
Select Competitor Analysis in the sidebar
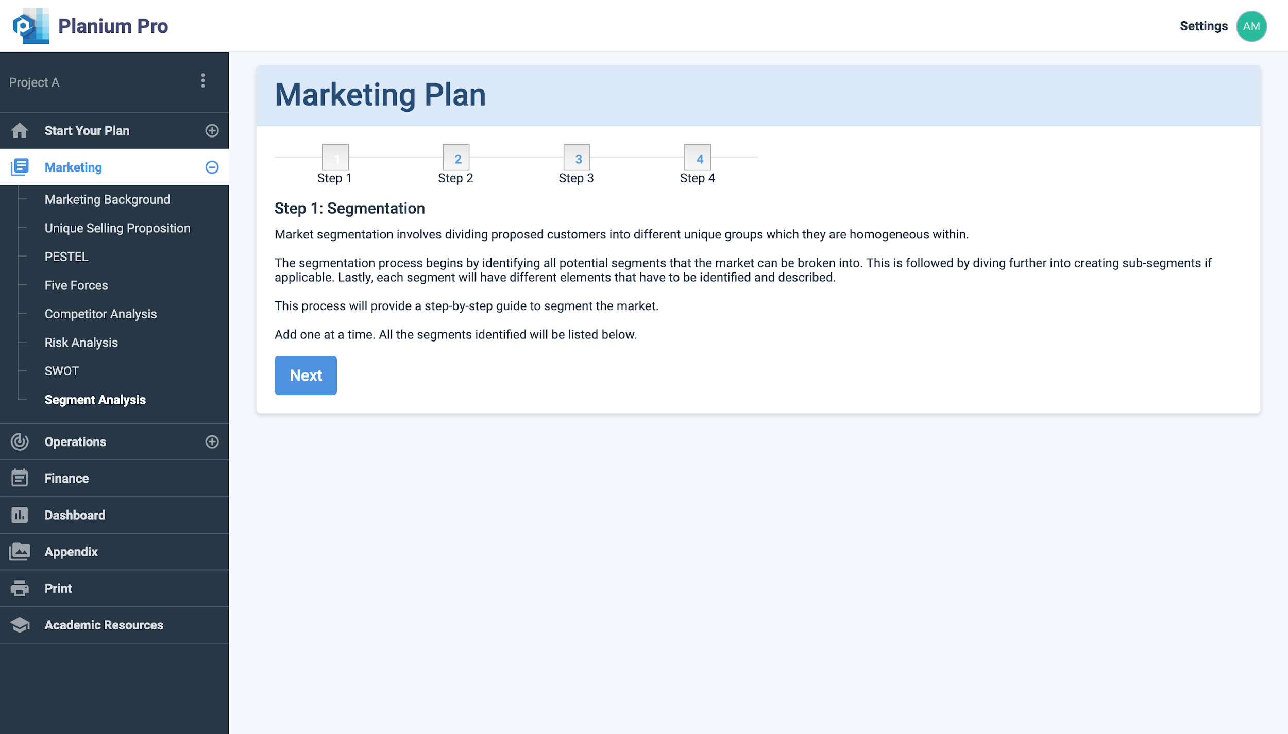click(100, 314)
